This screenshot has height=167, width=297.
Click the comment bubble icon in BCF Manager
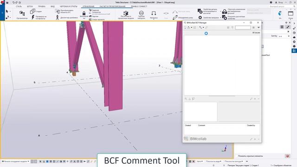[x=194, y=99]
